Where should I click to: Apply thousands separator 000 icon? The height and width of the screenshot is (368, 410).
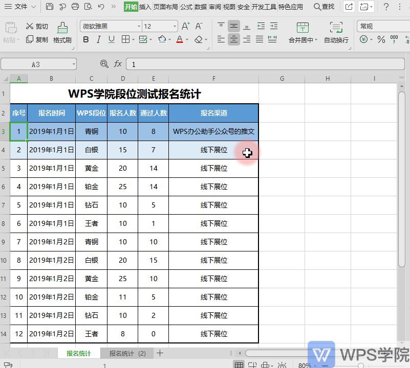pyautogui.click(x=394, y=39)
